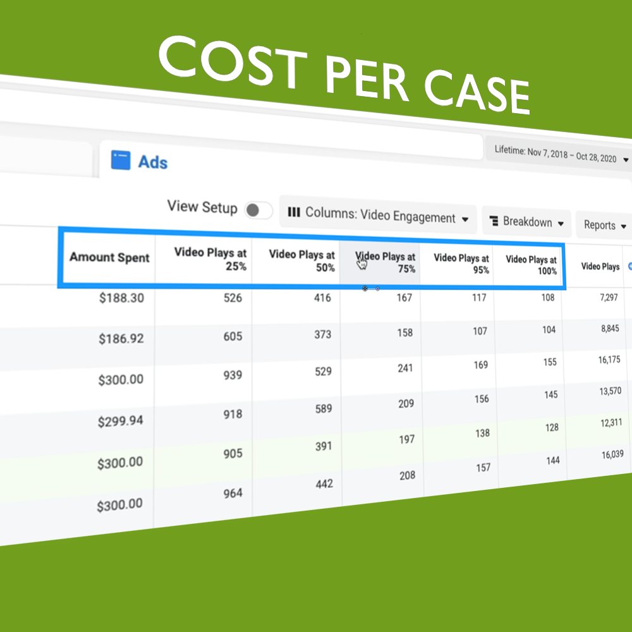The width and height of the screenshot is (632, 632).
Task: Click the 138 value in 95% column
Action: tap(482, 433)
